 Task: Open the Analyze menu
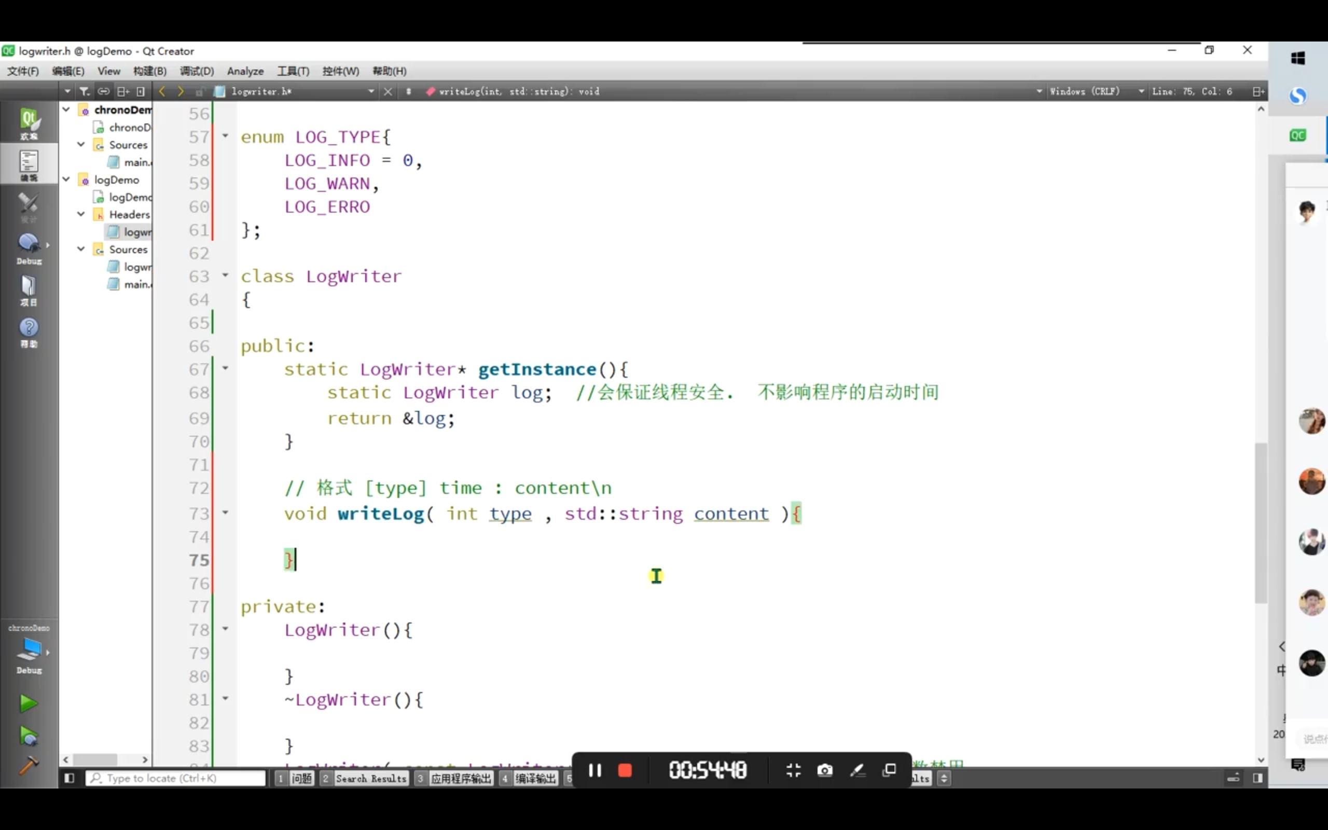(x=245, y=71)
